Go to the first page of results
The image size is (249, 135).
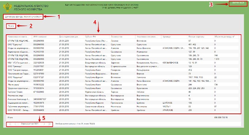(10, 124)
